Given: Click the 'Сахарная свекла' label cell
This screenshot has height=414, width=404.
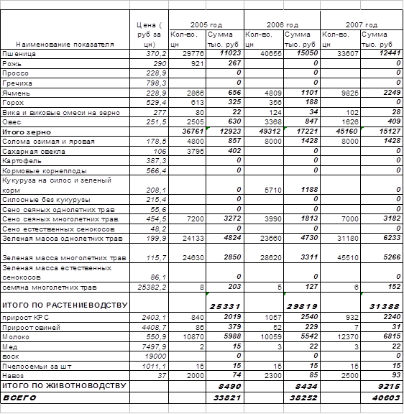Looking at the screenshot, I should point(65,151).
